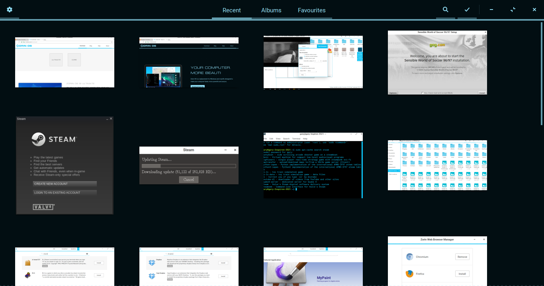Select the file manager blue folders thumbnail
Image resolution: width=544 pixels, height=286 pixels.
click(437, 165)
